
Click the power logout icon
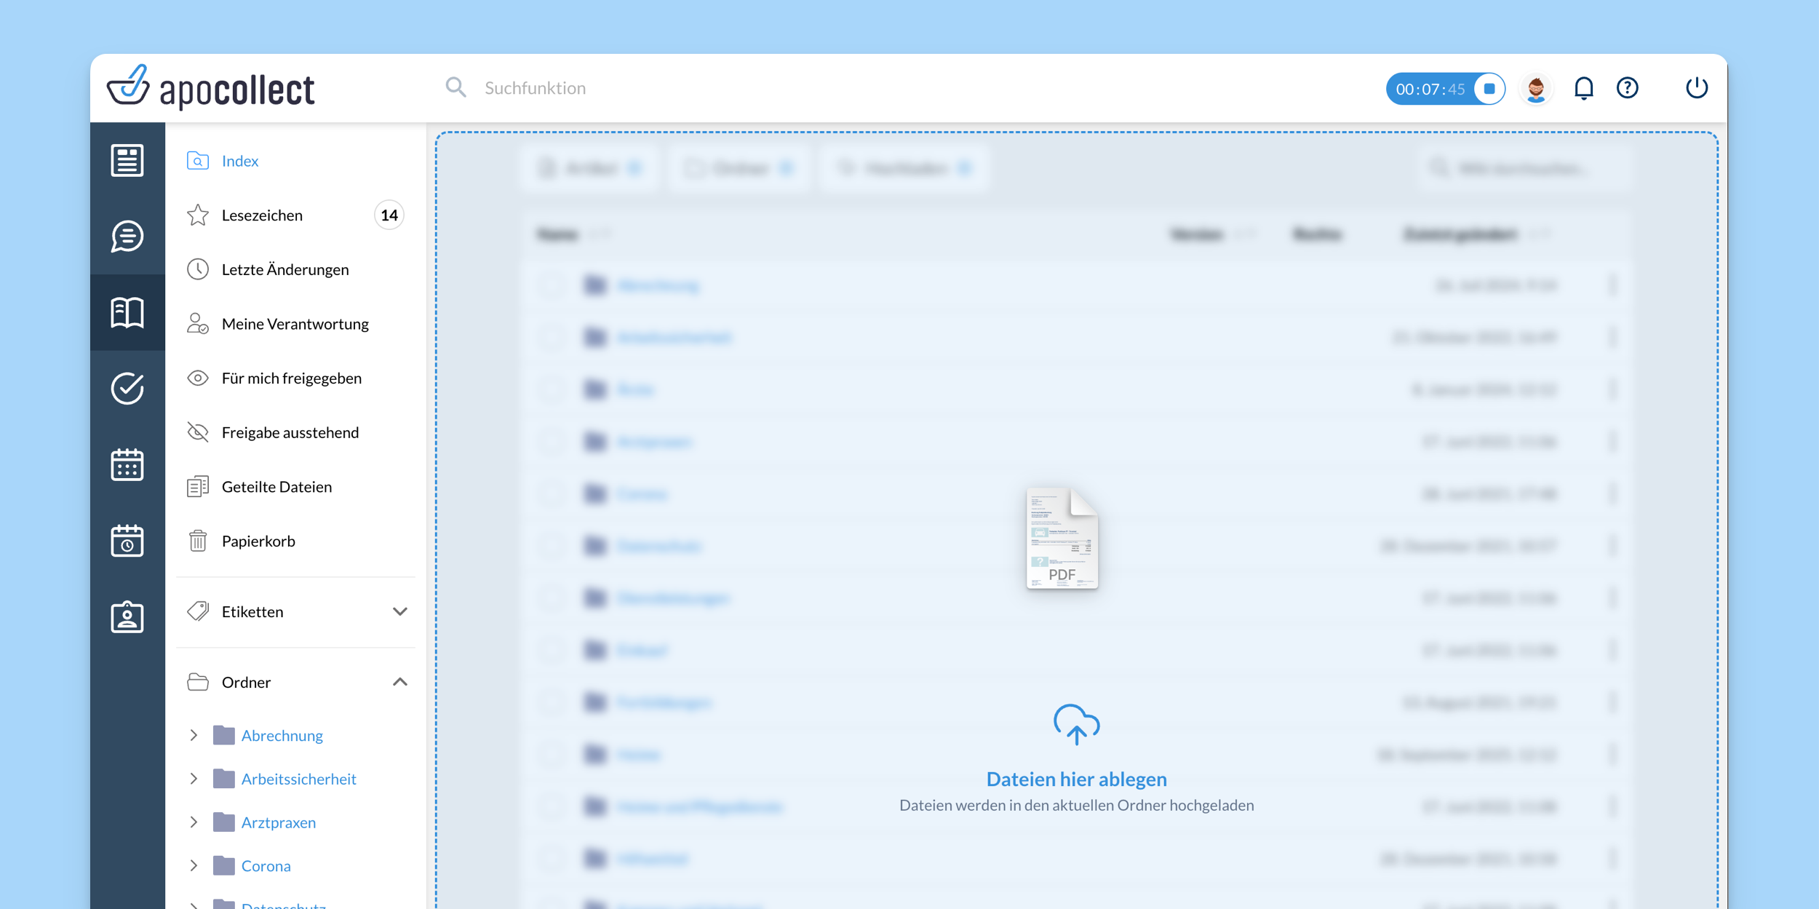click(1696, 88)
